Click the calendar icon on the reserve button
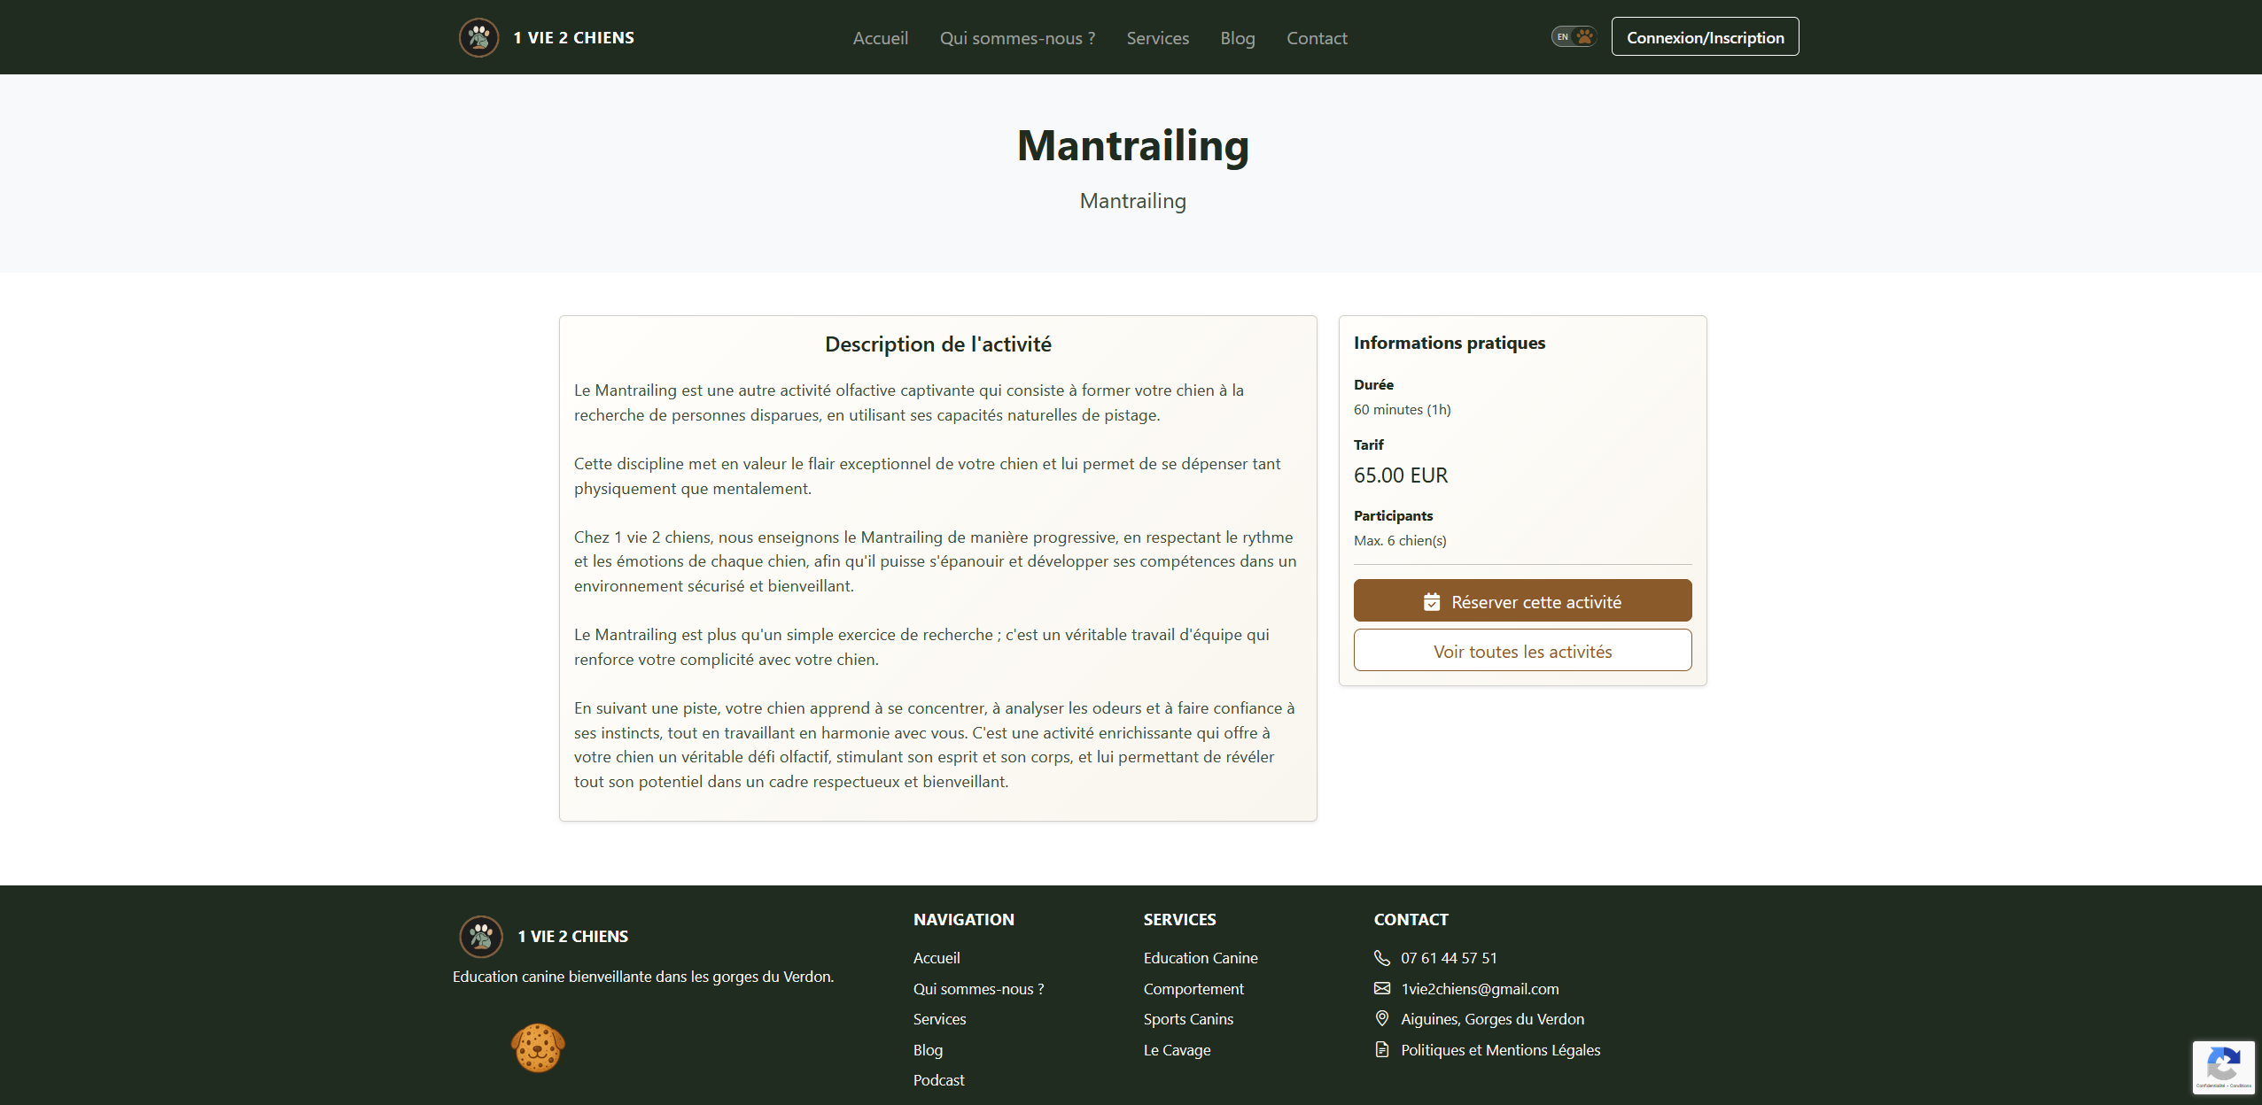 pos(1433,600)
